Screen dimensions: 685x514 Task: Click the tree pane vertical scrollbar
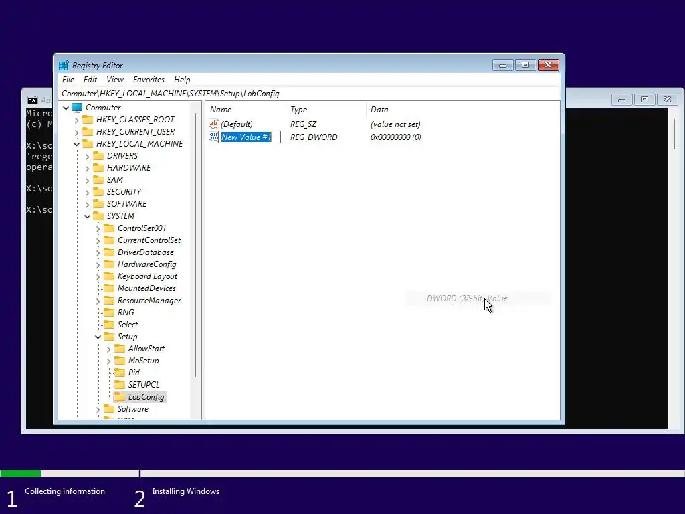tap(195, 245)
